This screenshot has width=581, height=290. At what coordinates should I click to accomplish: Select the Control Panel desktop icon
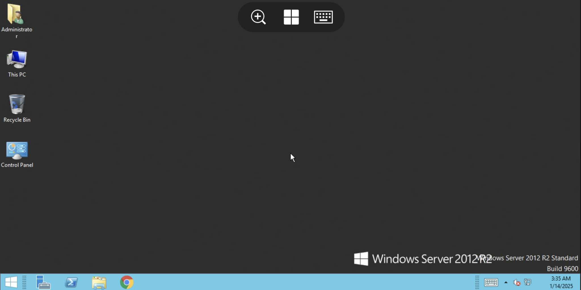coord(17,154)
